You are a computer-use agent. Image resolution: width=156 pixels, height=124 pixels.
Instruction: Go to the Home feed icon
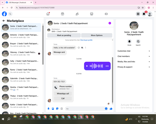pos(48,14)
